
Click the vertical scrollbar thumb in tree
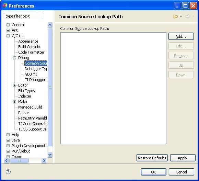[x=50, y=87]
